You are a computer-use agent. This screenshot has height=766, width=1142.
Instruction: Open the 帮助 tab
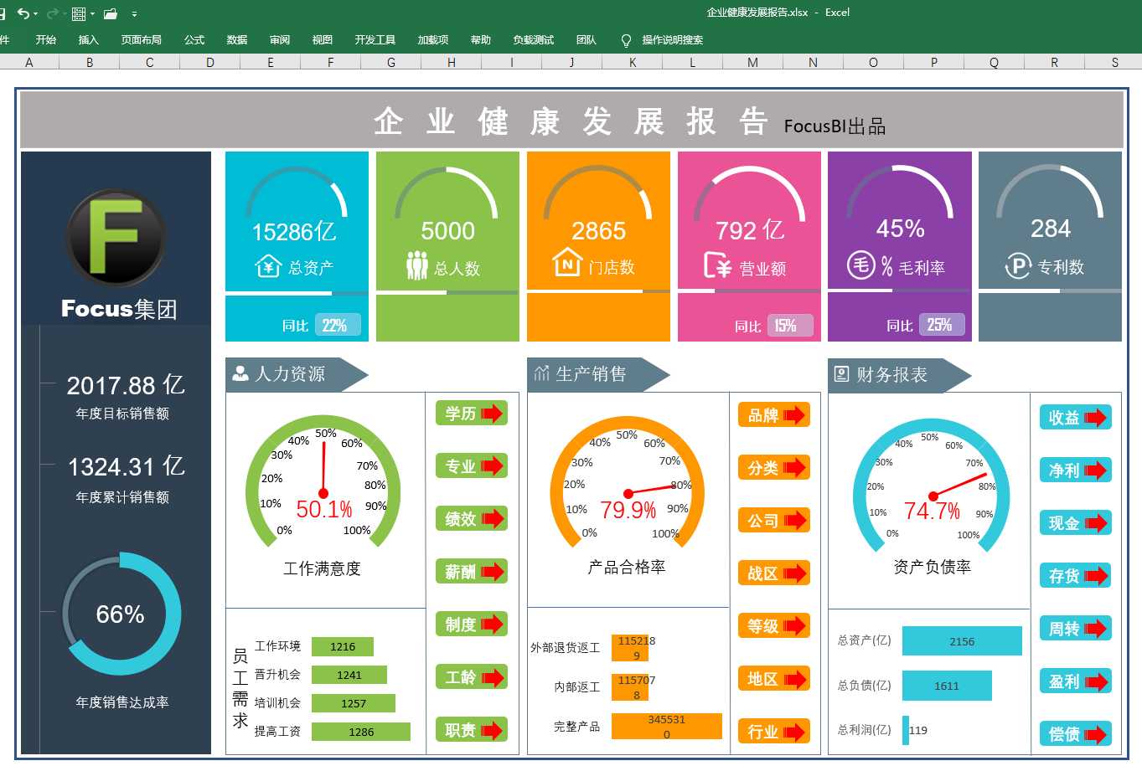pyautogui.click(x=481, y=39)
